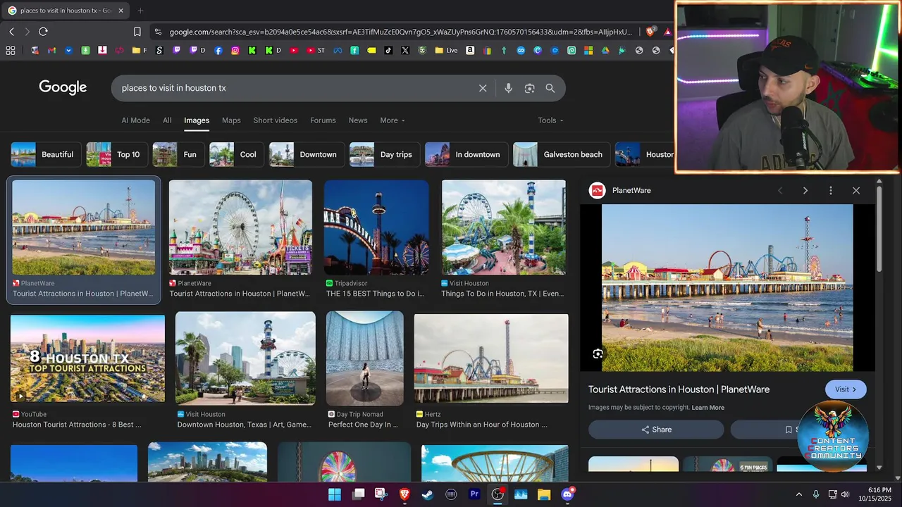Viewport: 902px width, 507px height.
Task: Select the In downtown filter chip
Action: tap(467, 154)
